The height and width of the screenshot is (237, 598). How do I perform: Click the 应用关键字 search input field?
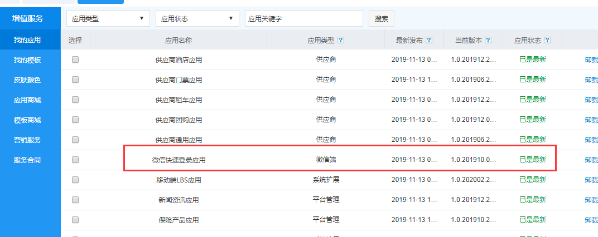pos(303,18)
